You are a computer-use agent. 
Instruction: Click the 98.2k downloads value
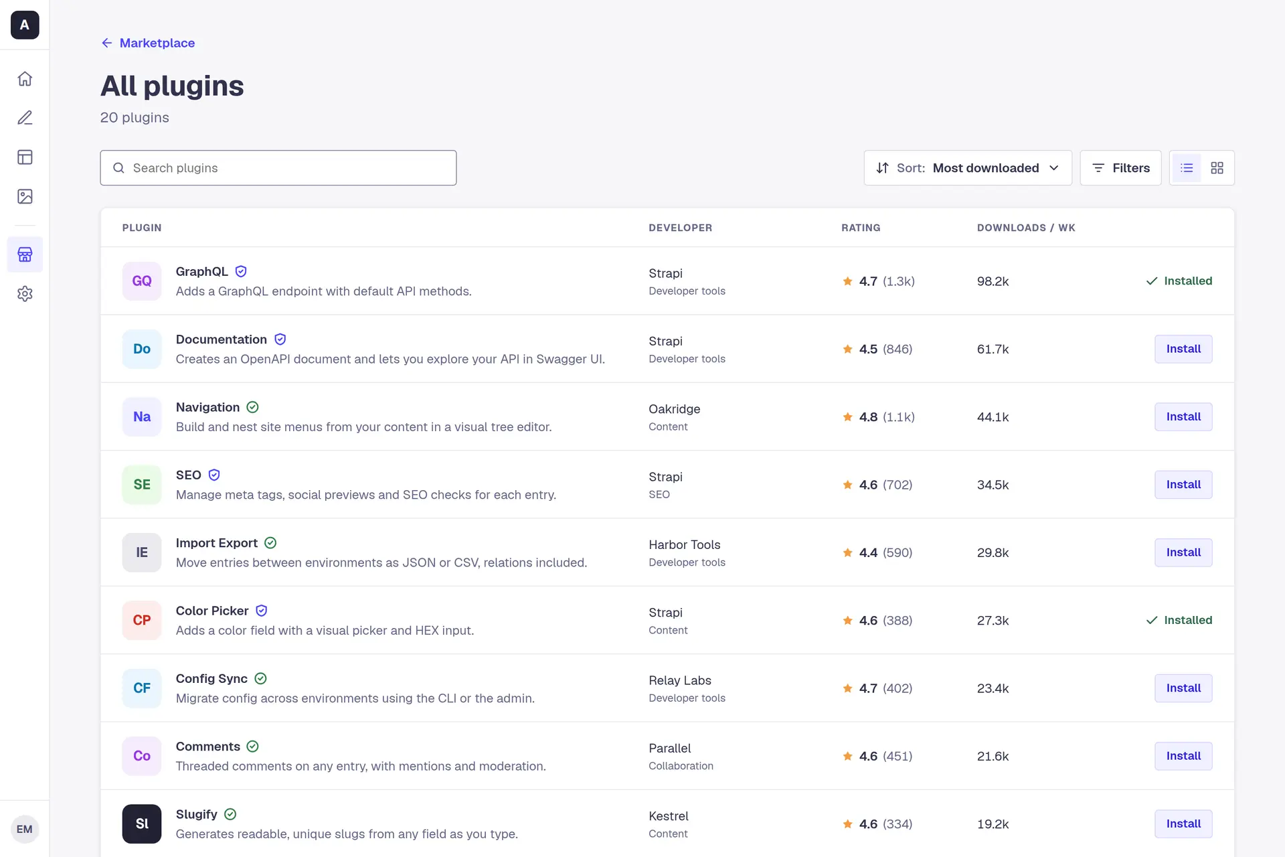pyautogui.click(x=993, y=281)
